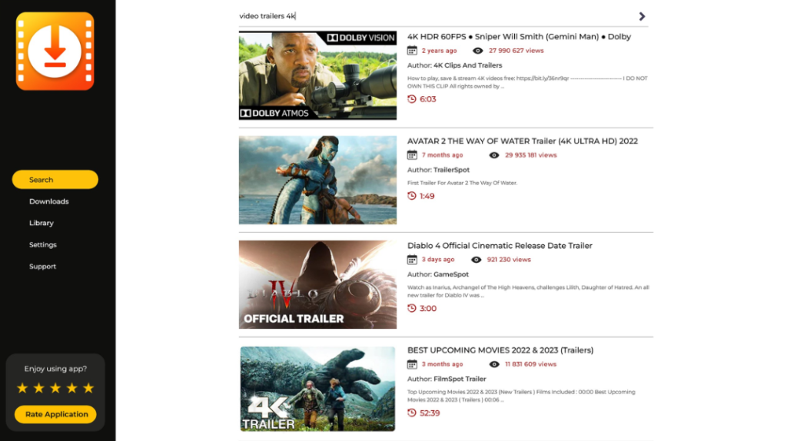Open the Avatar 2 thumbnail

[x=317, y=180]
